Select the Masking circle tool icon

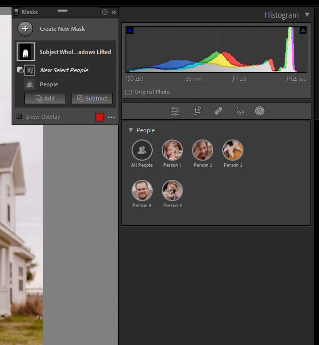(x=260, y=111)
